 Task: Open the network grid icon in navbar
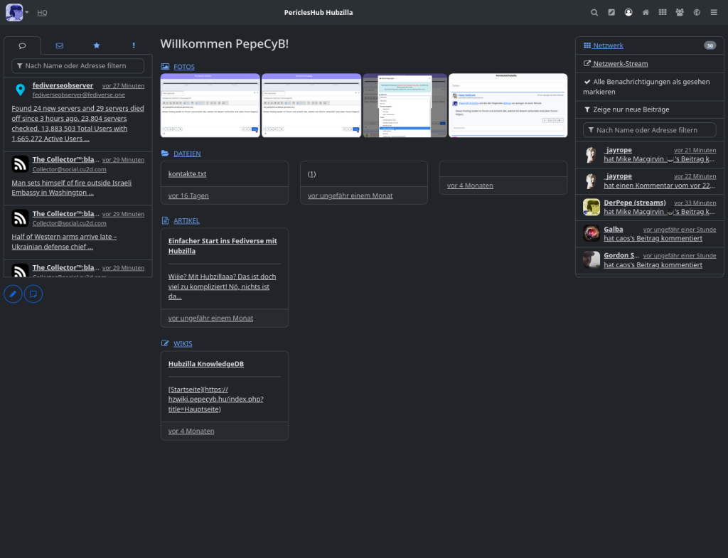click(663, 13)
